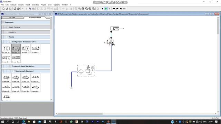Click the Open file toolbar icon

pyautogui.click(x=7, y=9)
